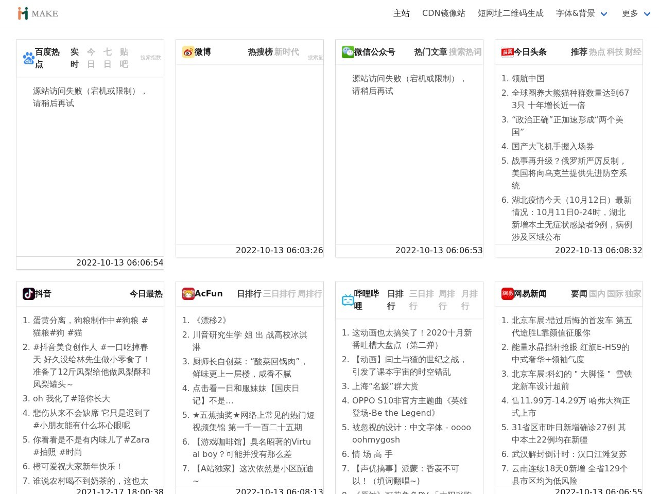
Task: Click the timestamp 2022-10-13 06:08:32 in 今日头条
Action: (599, 251)
